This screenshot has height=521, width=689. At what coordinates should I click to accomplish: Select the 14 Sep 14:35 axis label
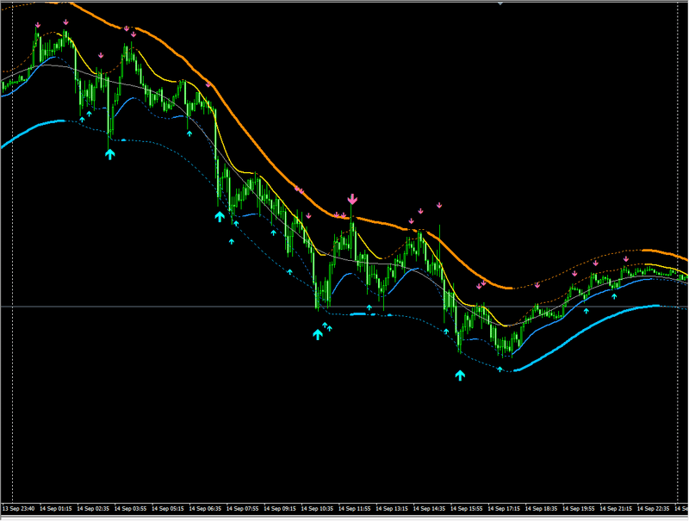click(x=429, y=509)
